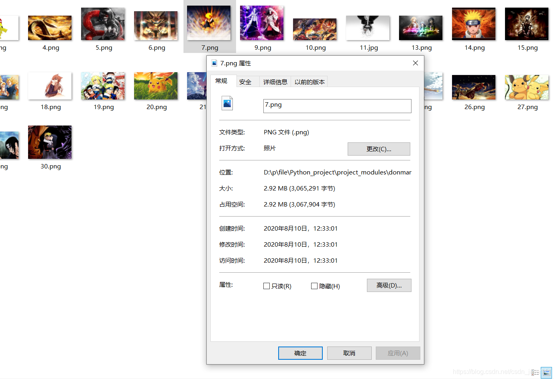Switch to the 以前的版本 tab
Viewport: 554px width, 379px height.
[x=310, y=82]
